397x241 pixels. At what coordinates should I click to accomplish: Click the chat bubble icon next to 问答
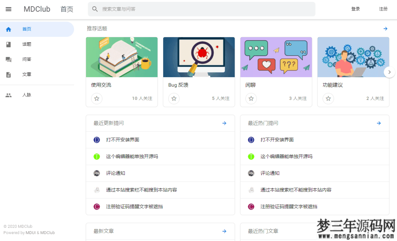point(9,60)
